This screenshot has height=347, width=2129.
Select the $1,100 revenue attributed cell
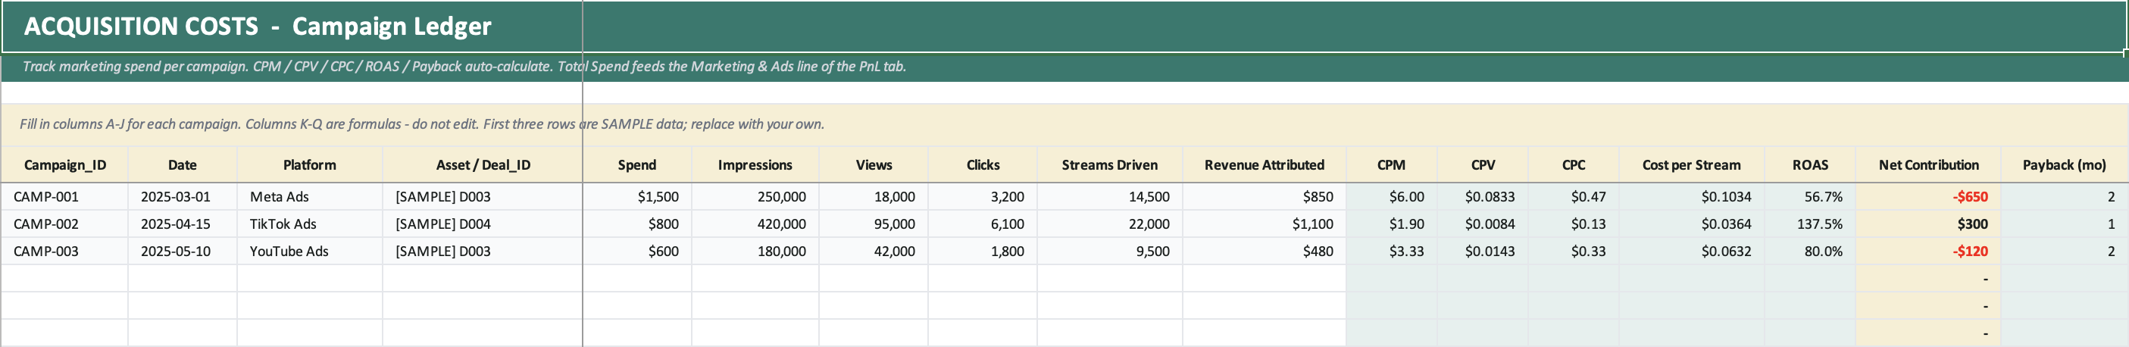tap(1265, 224)
